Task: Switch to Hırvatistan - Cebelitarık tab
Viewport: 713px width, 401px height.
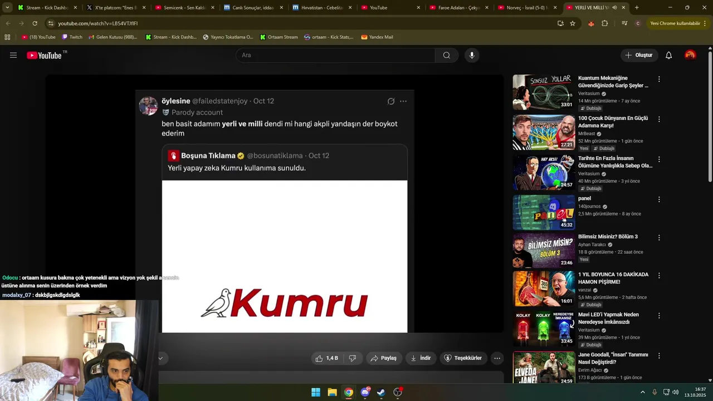Action: 322,8
